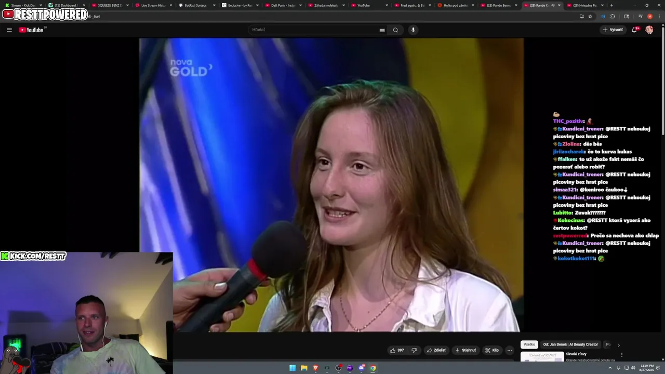Click the playing video to pause

[x=331, y=185]
